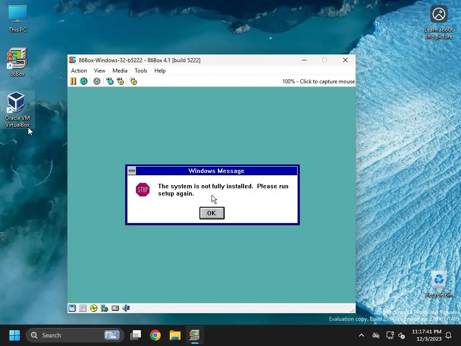
Task: Click the blue floppy disk status icon
Action: 72,308
